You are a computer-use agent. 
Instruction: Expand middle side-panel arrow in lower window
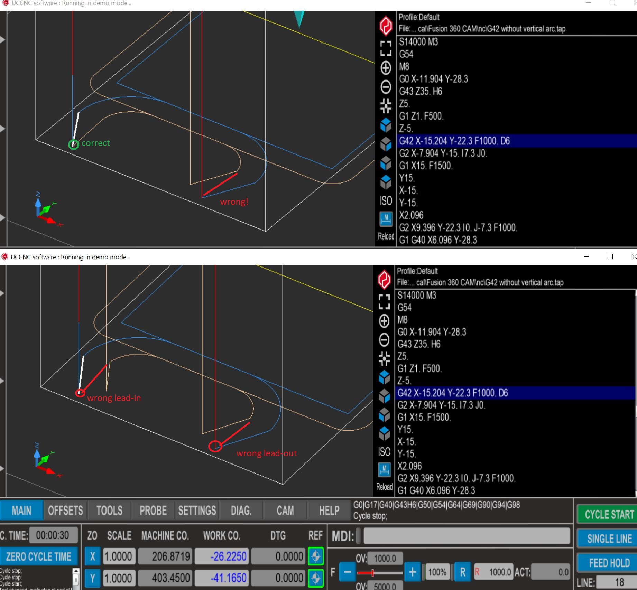[2, 381]
